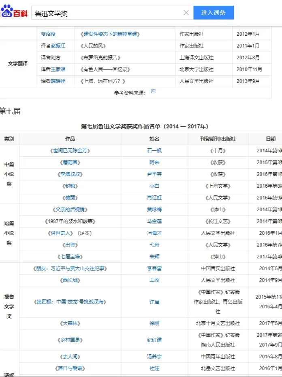Click the 北岳文艺出版社 cell

pos(218,368)
